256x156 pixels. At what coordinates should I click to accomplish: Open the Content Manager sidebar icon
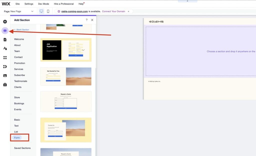click(5, 85)
